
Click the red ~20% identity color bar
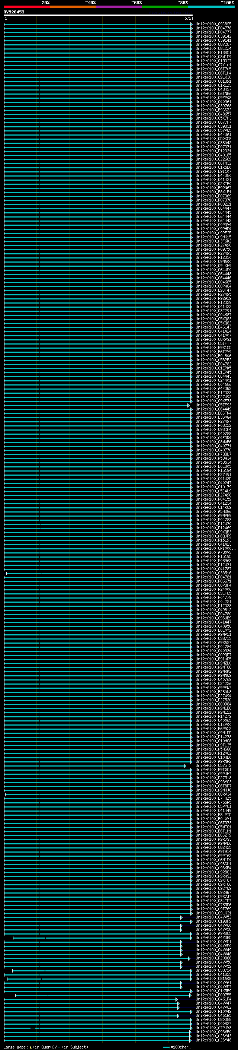pos(27,7)
